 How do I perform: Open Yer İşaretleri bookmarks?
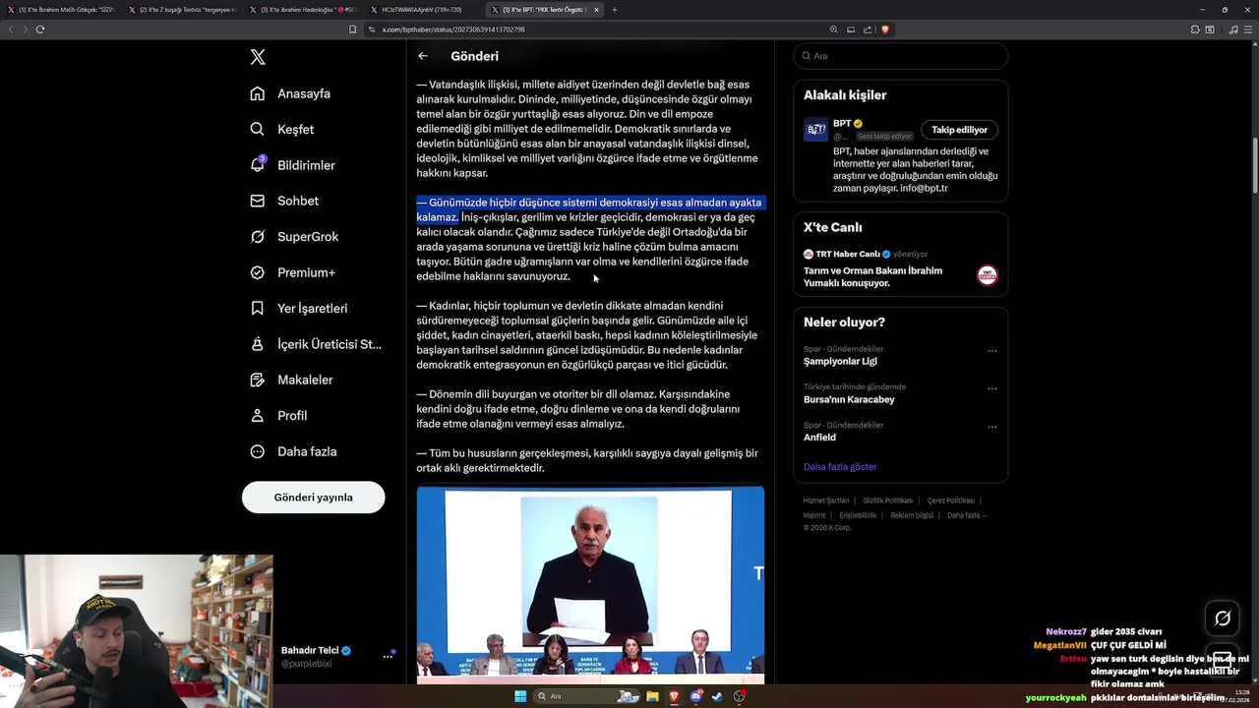coord(298,308)
